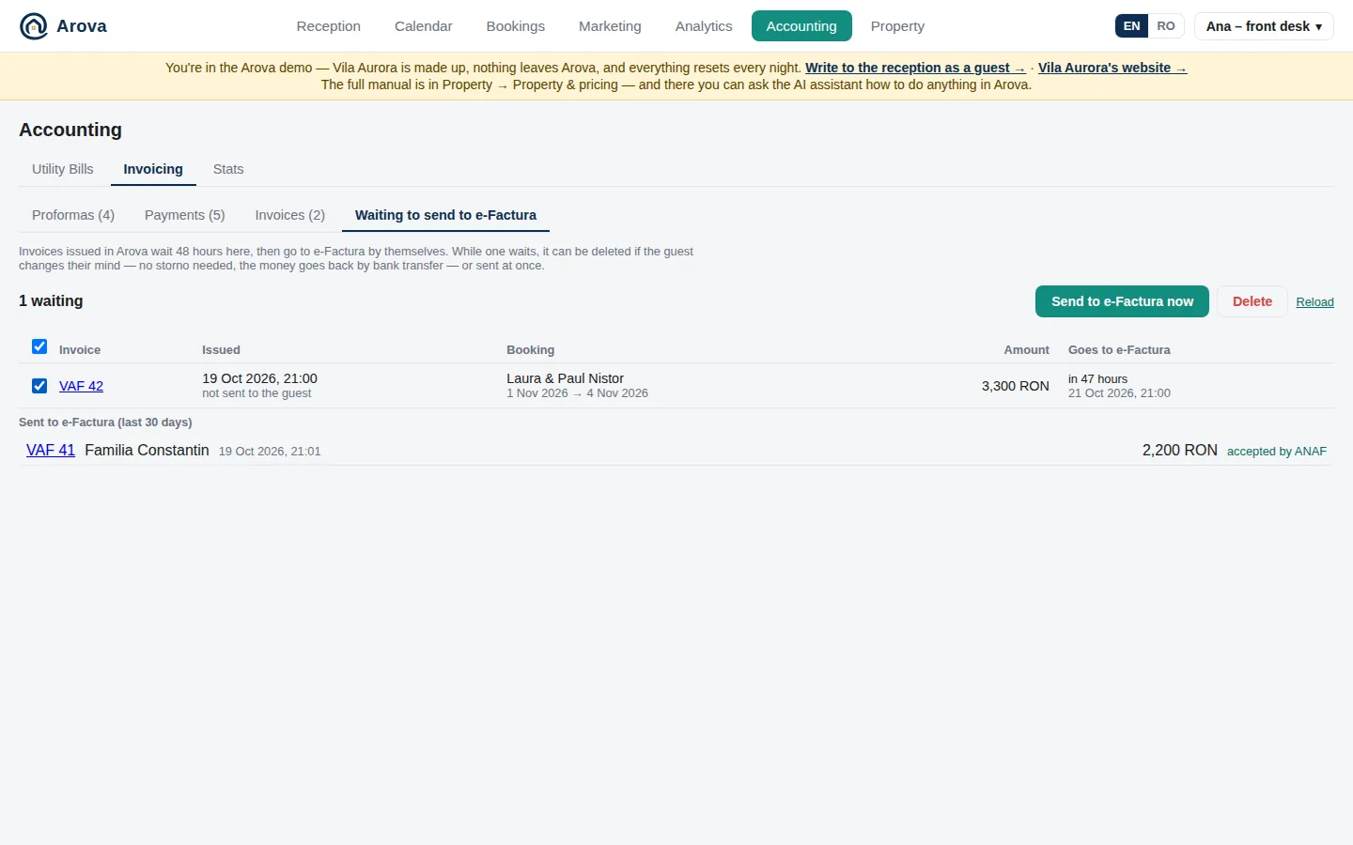
Task: Click the 'in 47 hours' e-Factura time
Action: (1097, 379)
